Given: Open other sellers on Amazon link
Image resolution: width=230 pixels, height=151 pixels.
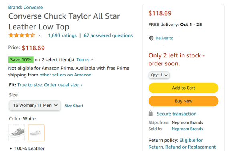Looking at the screenshot, I should 66,75.
